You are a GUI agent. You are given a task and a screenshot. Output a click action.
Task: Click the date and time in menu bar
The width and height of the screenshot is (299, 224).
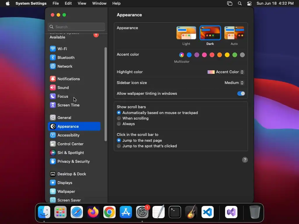point(275,3)
